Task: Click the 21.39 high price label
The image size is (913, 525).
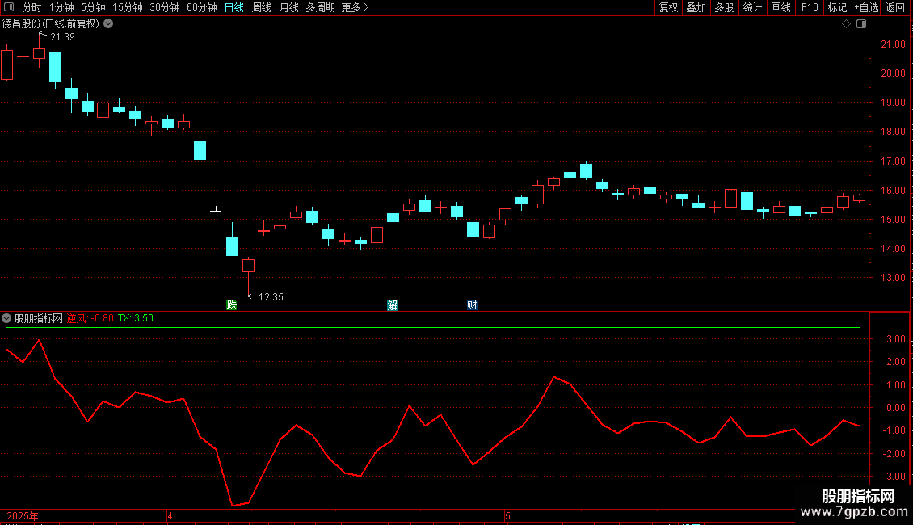Action: click(x=62, y=37)
